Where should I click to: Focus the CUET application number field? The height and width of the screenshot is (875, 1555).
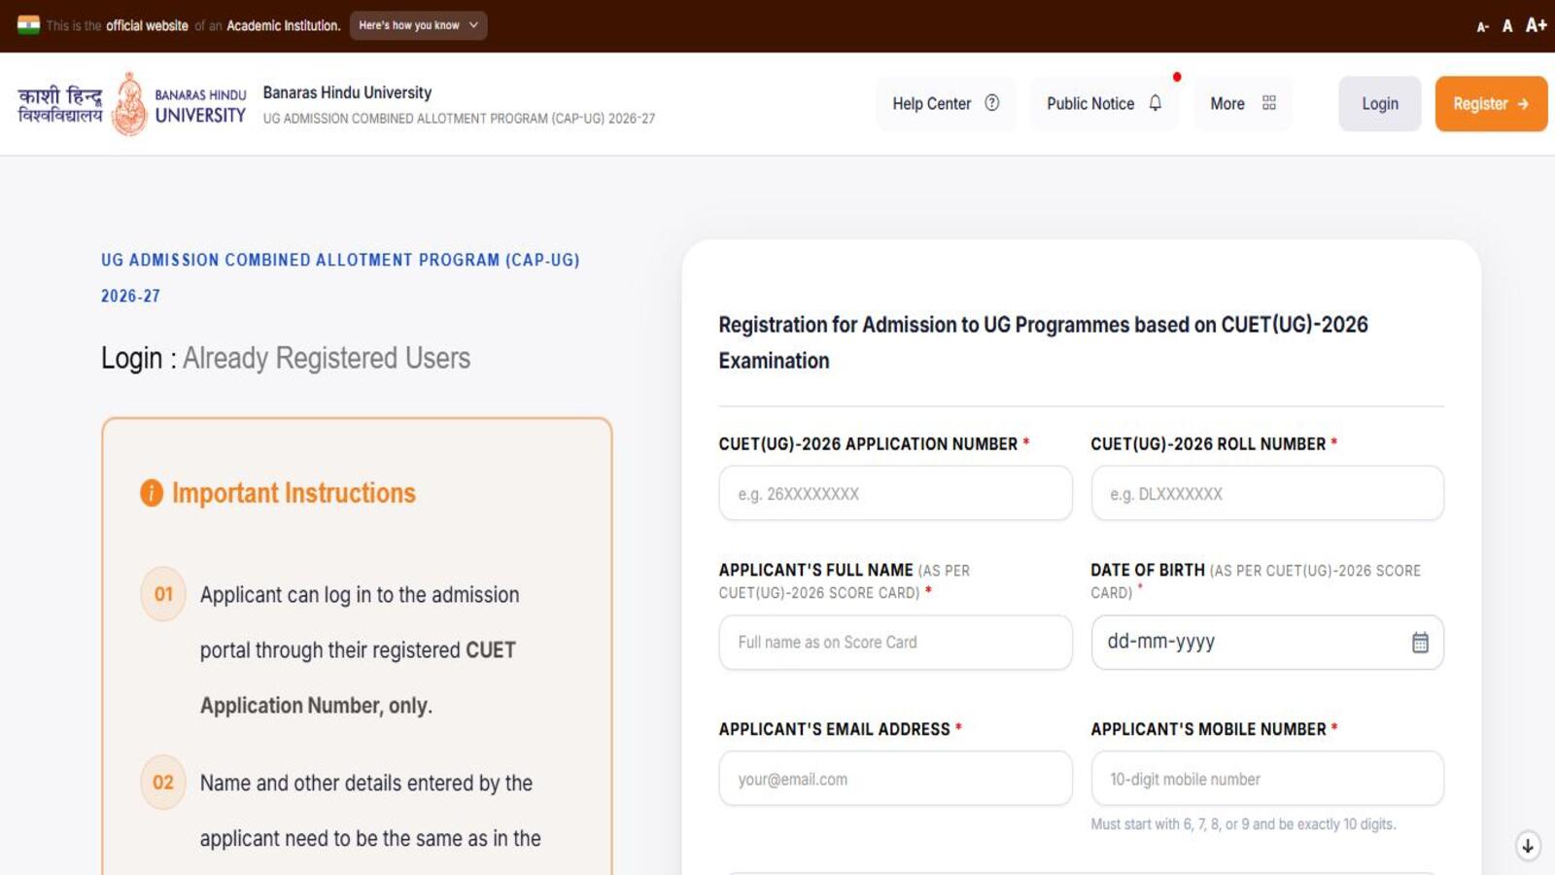[895, 493]
